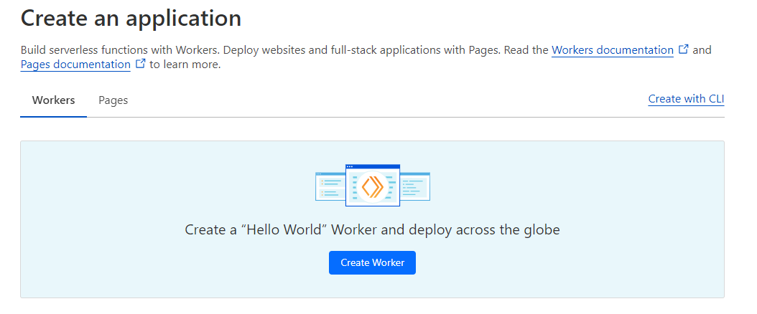Click the right small window in the illustration

tap(414, 186)
